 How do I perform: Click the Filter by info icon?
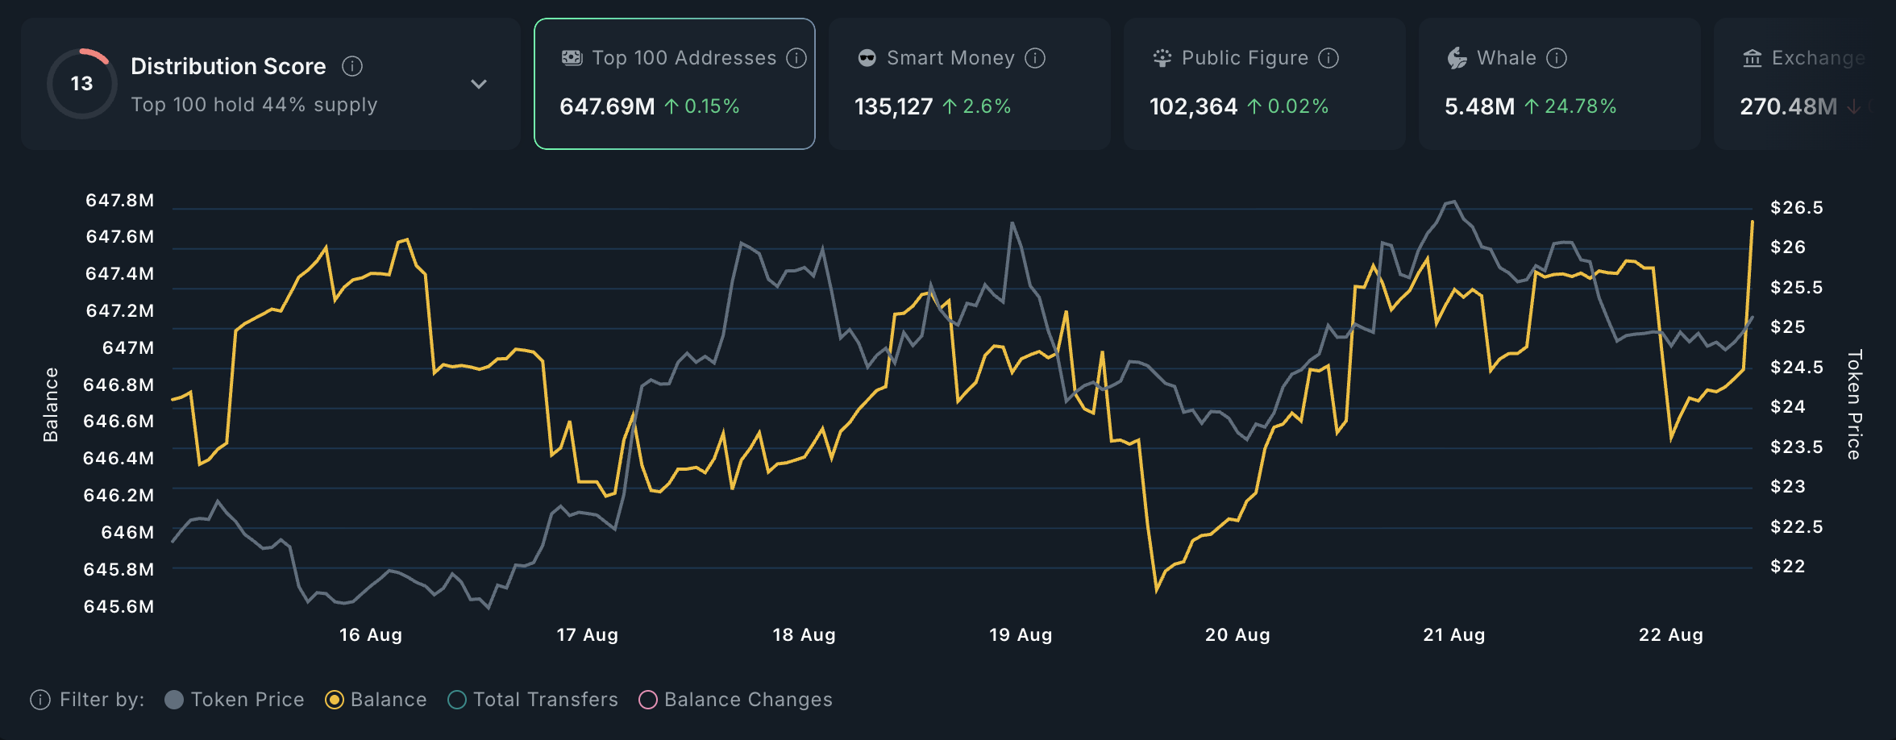point(39,700)
